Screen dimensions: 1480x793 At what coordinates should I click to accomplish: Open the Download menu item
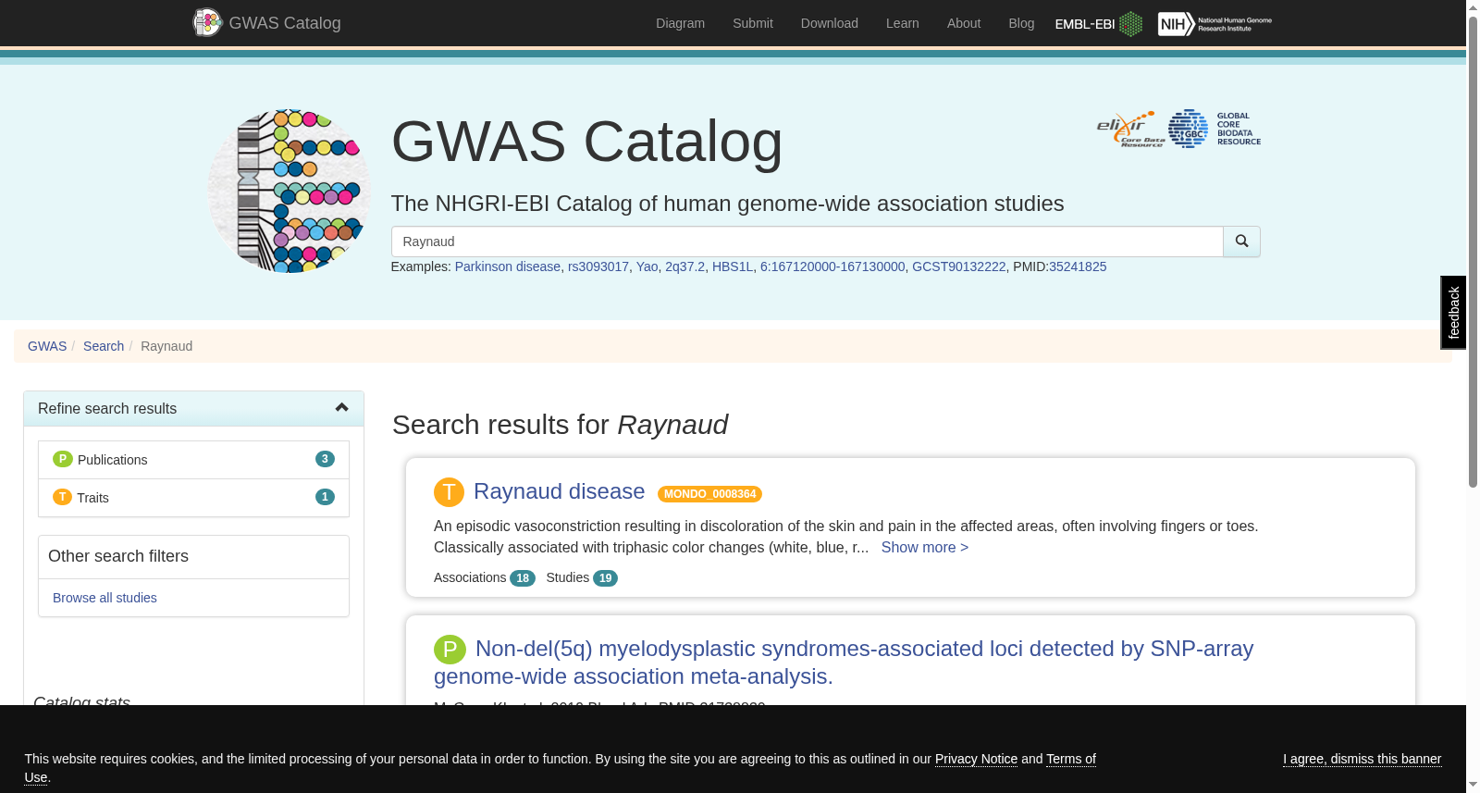tap(830, 23)
